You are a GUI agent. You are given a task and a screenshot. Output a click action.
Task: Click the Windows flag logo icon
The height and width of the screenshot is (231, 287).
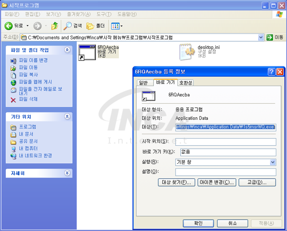(x=279, y=14)
